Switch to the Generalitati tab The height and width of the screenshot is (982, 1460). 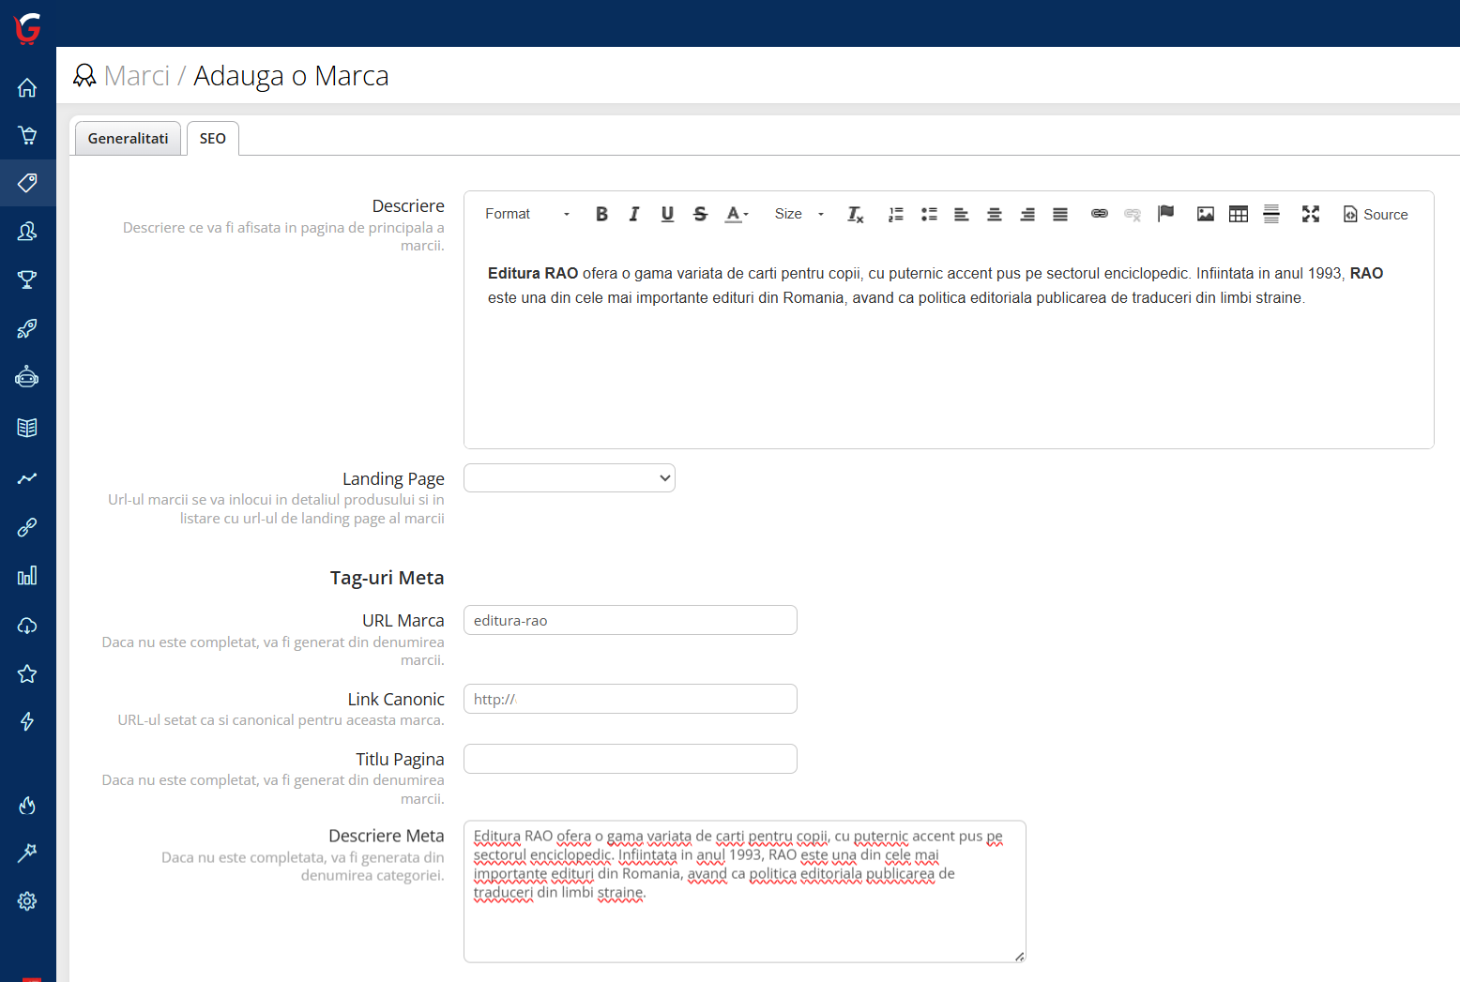pyautogui.click(x=128, y=139)
